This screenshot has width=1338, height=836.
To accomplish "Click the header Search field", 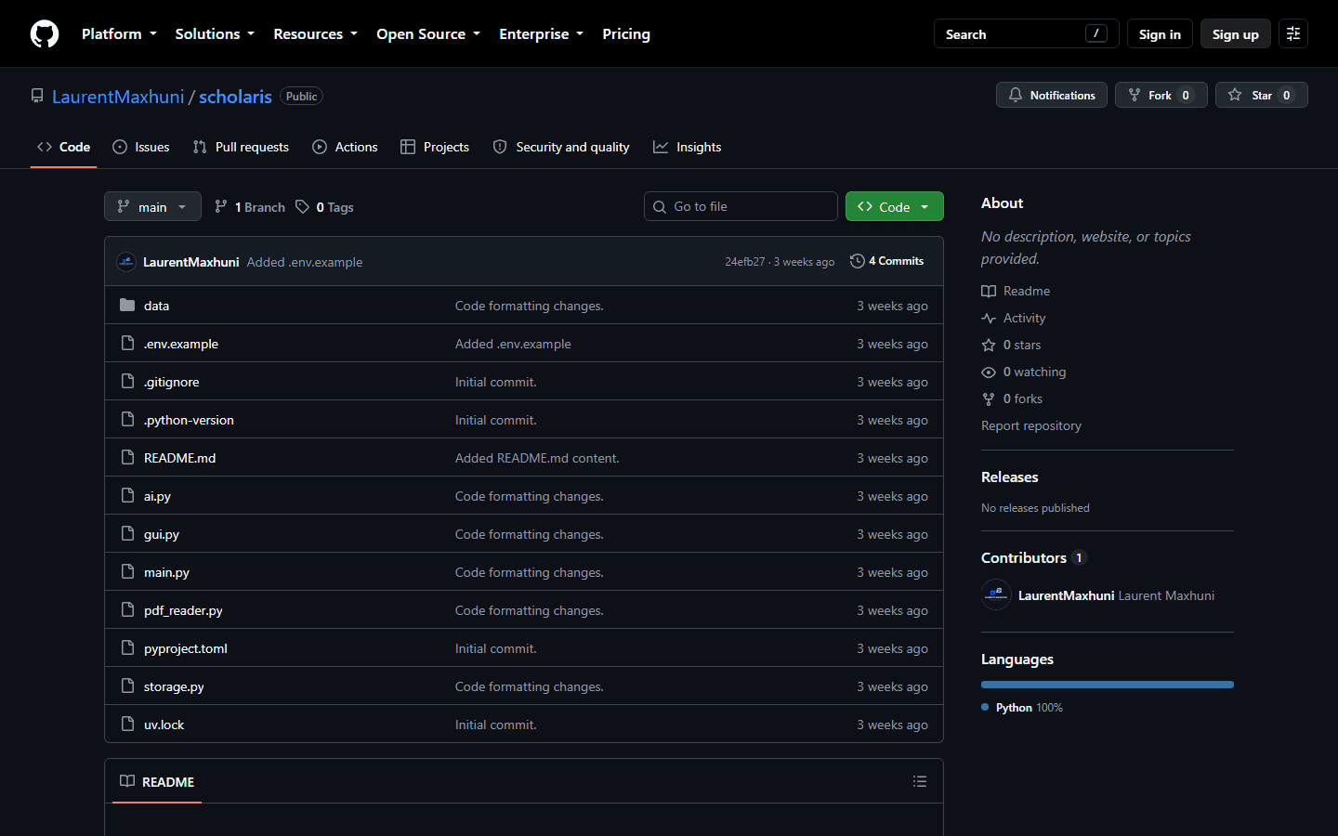I will [x=1026, y=34].
